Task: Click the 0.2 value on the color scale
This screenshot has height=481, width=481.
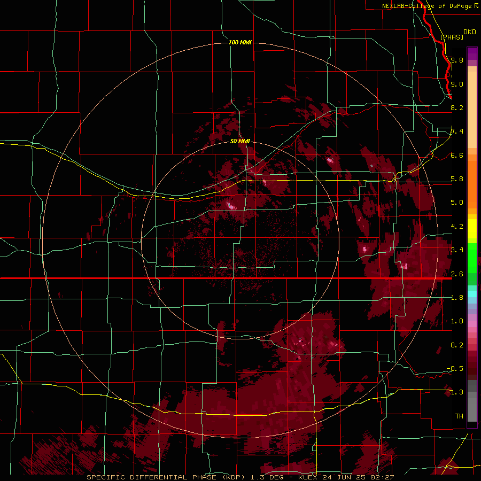Action: [457, 345]
